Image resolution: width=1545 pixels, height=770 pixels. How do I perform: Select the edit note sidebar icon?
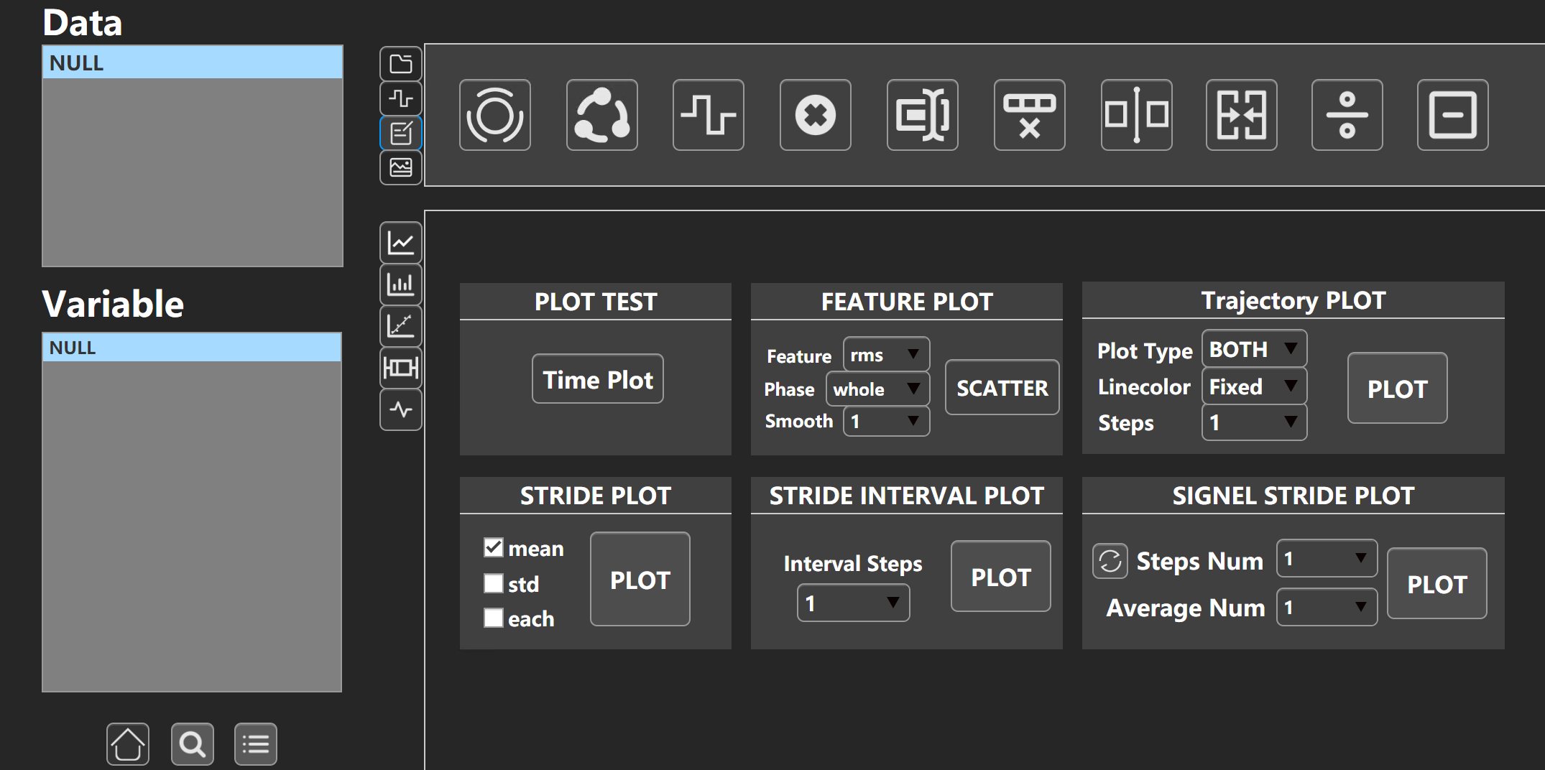(x=400, y=133)
